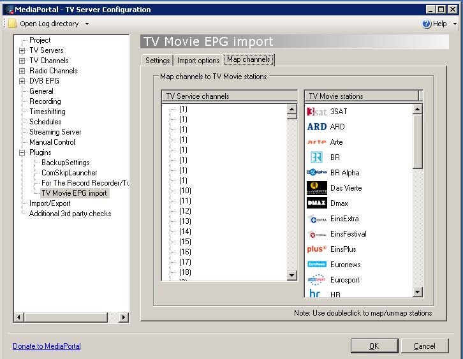Collapse the Plugins tree node
Viewport: 463px width, 359px height.
click(x=22, y=152)
